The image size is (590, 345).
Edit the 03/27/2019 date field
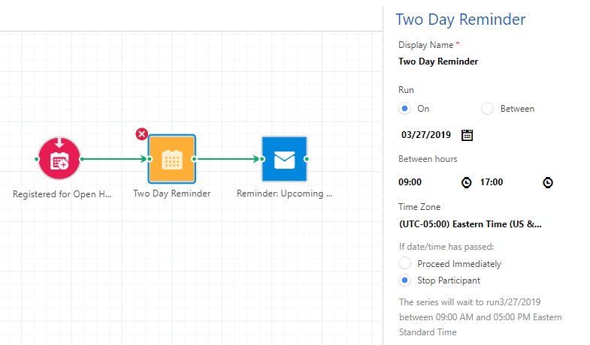(426, 135)
